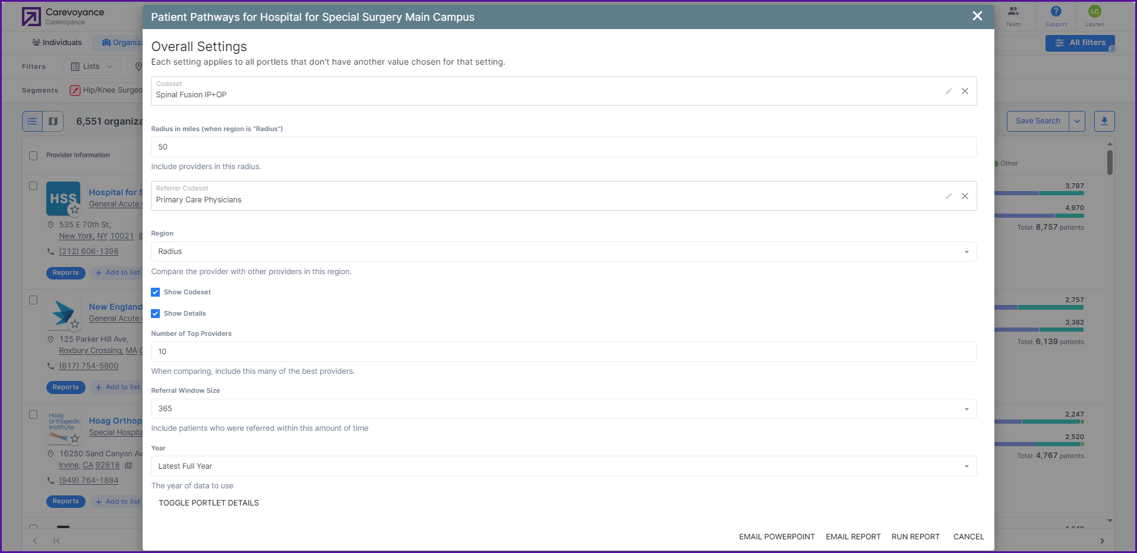This screenshot has height=553, width=1137.
Task: Open Reports for New England hospital
Action: pos(65,387)
